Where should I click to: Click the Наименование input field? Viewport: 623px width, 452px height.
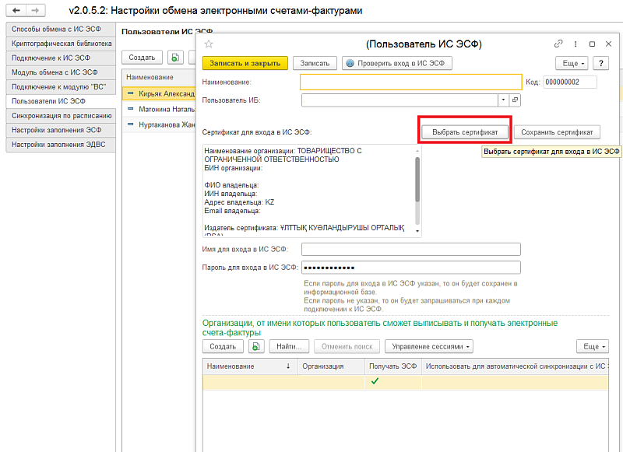410,82
